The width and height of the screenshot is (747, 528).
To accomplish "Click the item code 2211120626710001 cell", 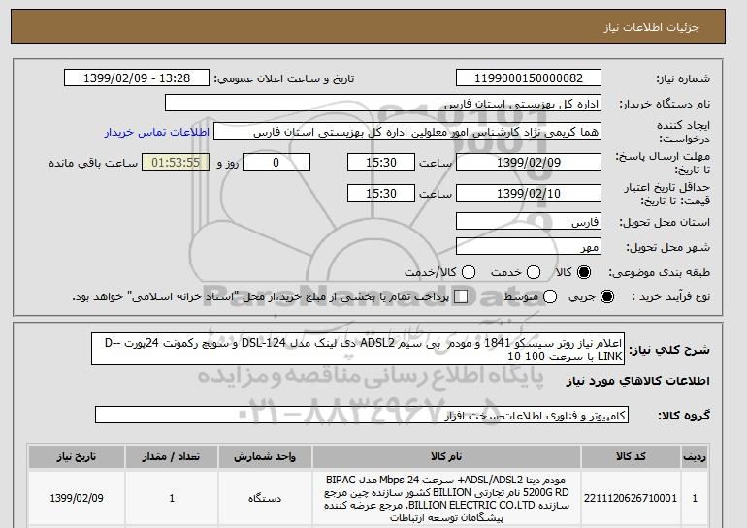I will tap(631, 498).
